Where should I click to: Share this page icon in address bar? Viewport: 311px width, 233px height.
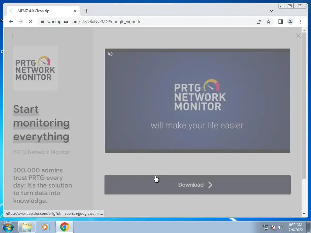tap(259, 22)
